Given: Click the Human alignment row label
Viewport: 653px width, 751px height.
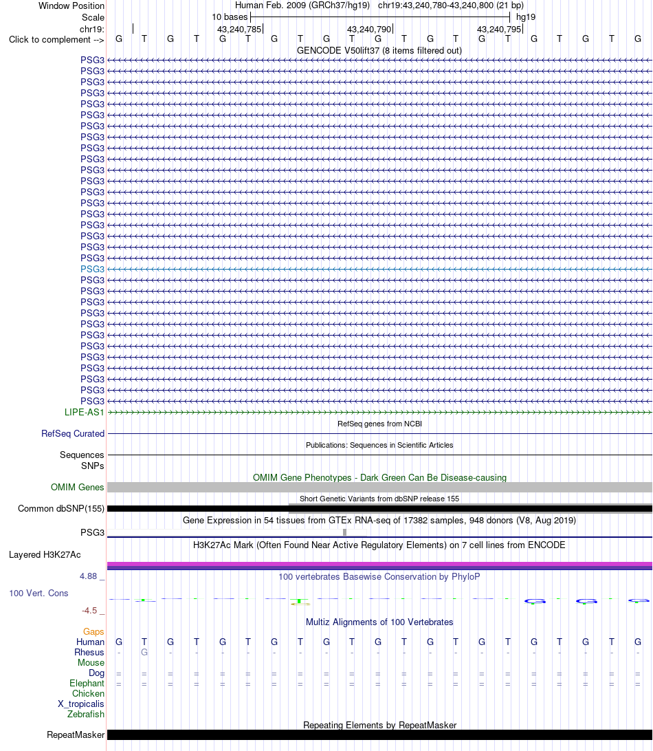Looking at the screenshot, I should (90, 642).
